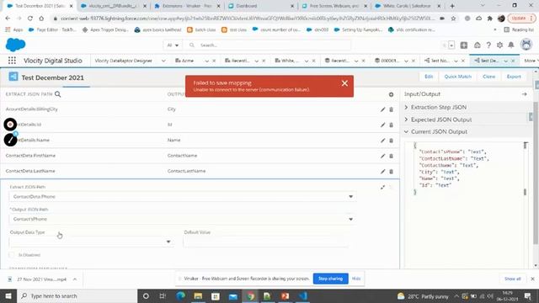This screenshot has width=539, height=303.
Task: Click the screen recorder record button overlay
Action: (10, 125)
